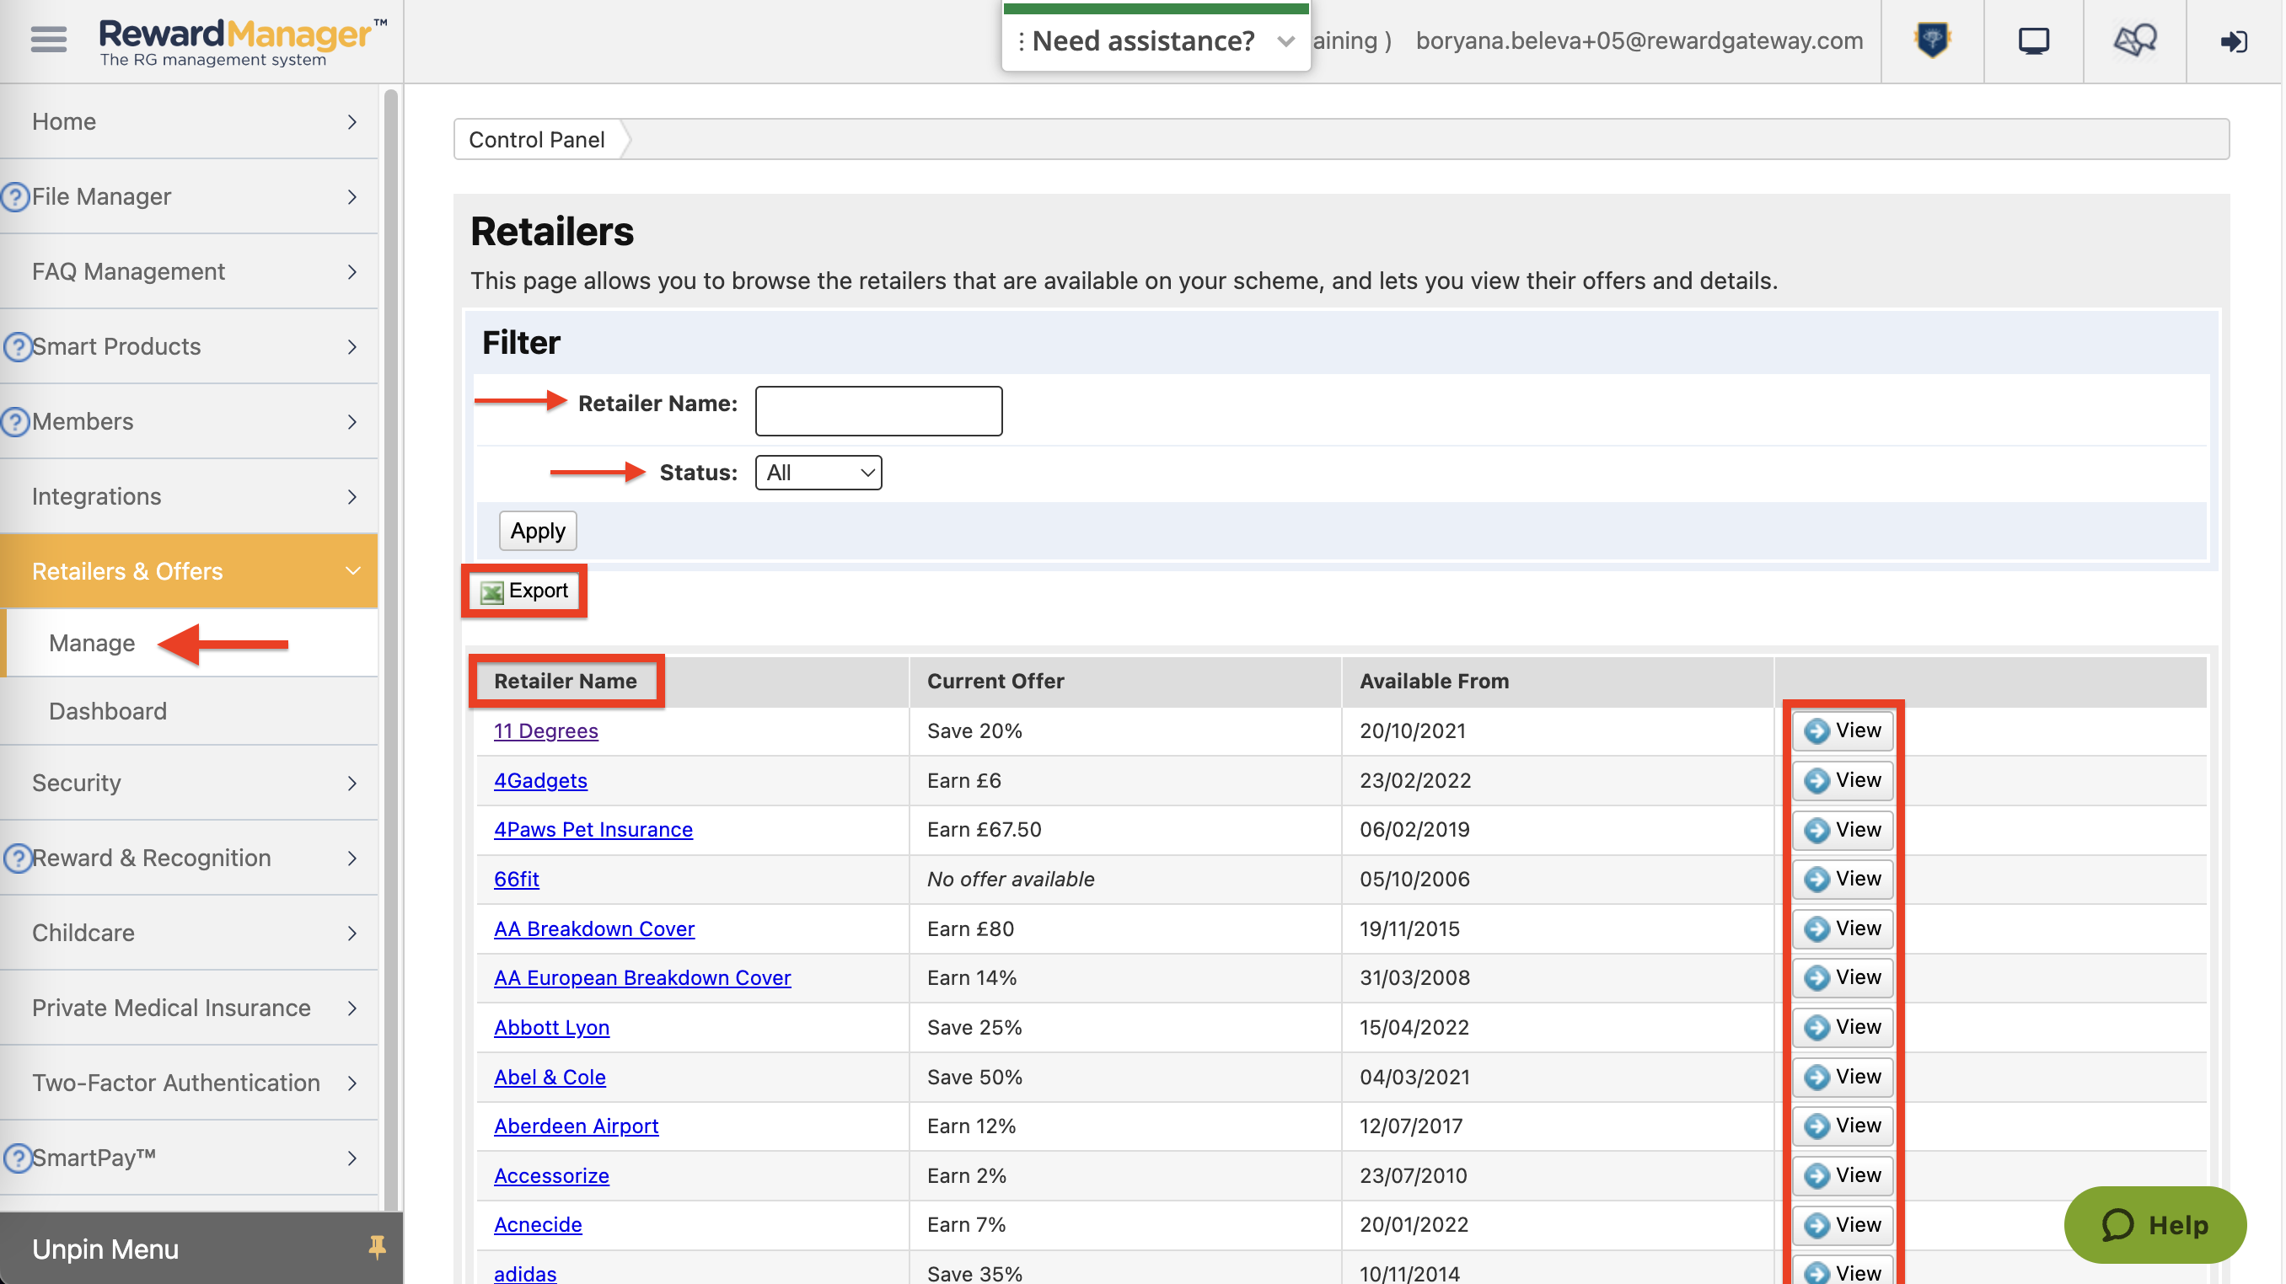Image resolution: width=2286 pixels, height=1284 pixels.
Task: Click the help question icon beside Smart Products
Action: pyautogui.click(x=17, y=345)
